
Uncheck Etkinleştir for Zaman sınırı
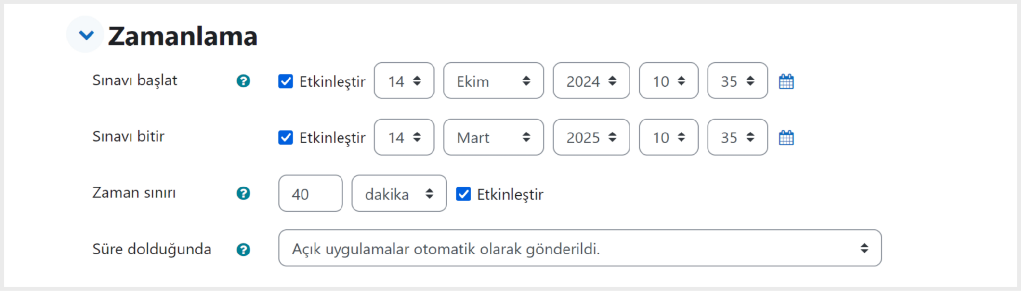tap(463, 194)
